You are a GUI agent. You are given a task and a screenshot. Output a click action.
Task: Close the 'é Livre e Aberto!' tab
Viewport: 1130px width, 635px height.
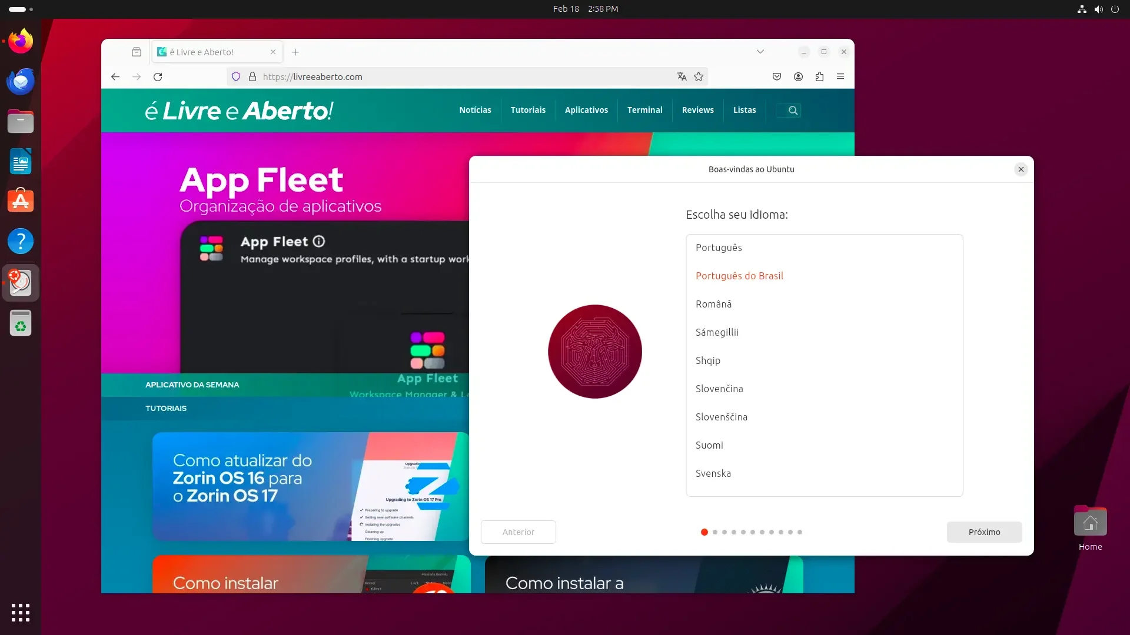click(x=273, y=52)
